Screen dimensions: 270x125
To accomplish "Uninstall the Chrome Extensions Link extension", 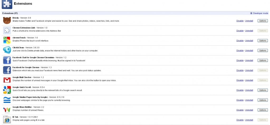I will tap(249, 31).
